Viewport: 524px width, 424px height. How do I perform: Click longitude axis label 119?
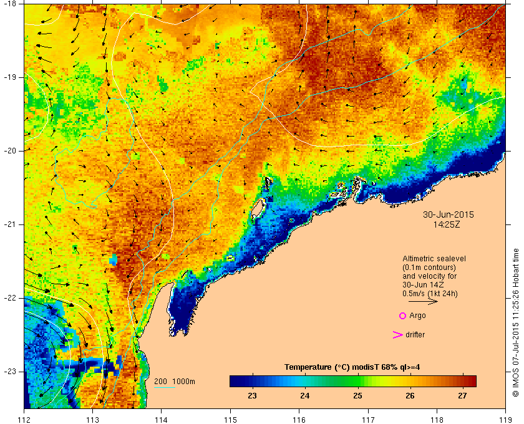[x=505, y=419]
